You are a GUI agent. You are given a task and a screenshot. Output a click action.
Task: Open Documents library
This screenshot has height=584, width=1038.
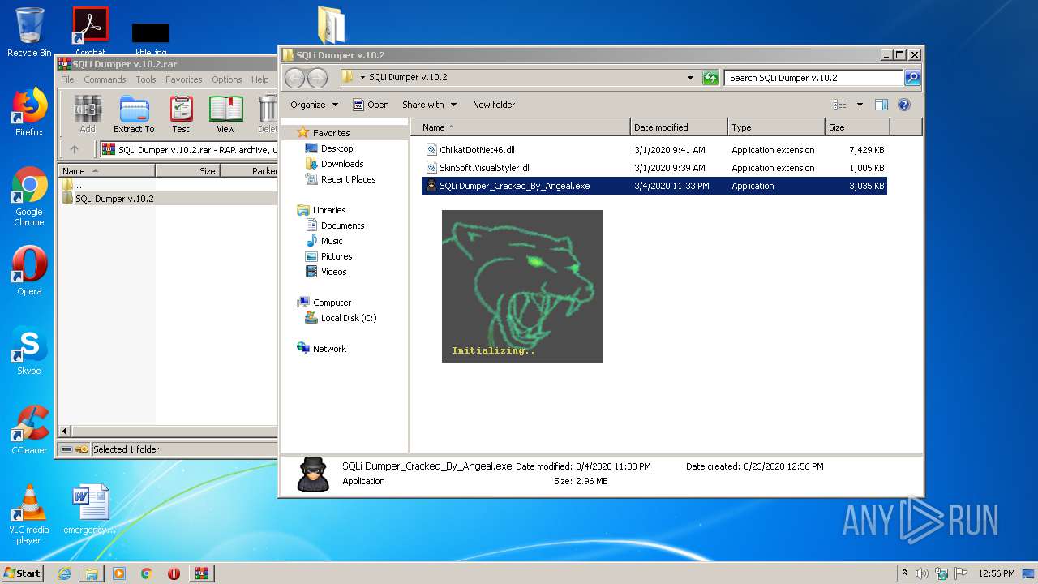(x=342, y=225)
